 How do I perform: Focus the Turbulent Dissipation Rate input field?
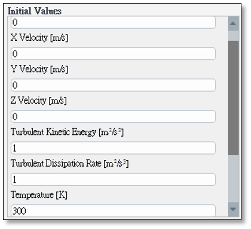113,179
